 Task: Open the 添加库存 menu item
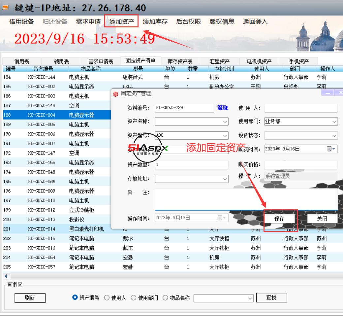(x=155, y=21)
